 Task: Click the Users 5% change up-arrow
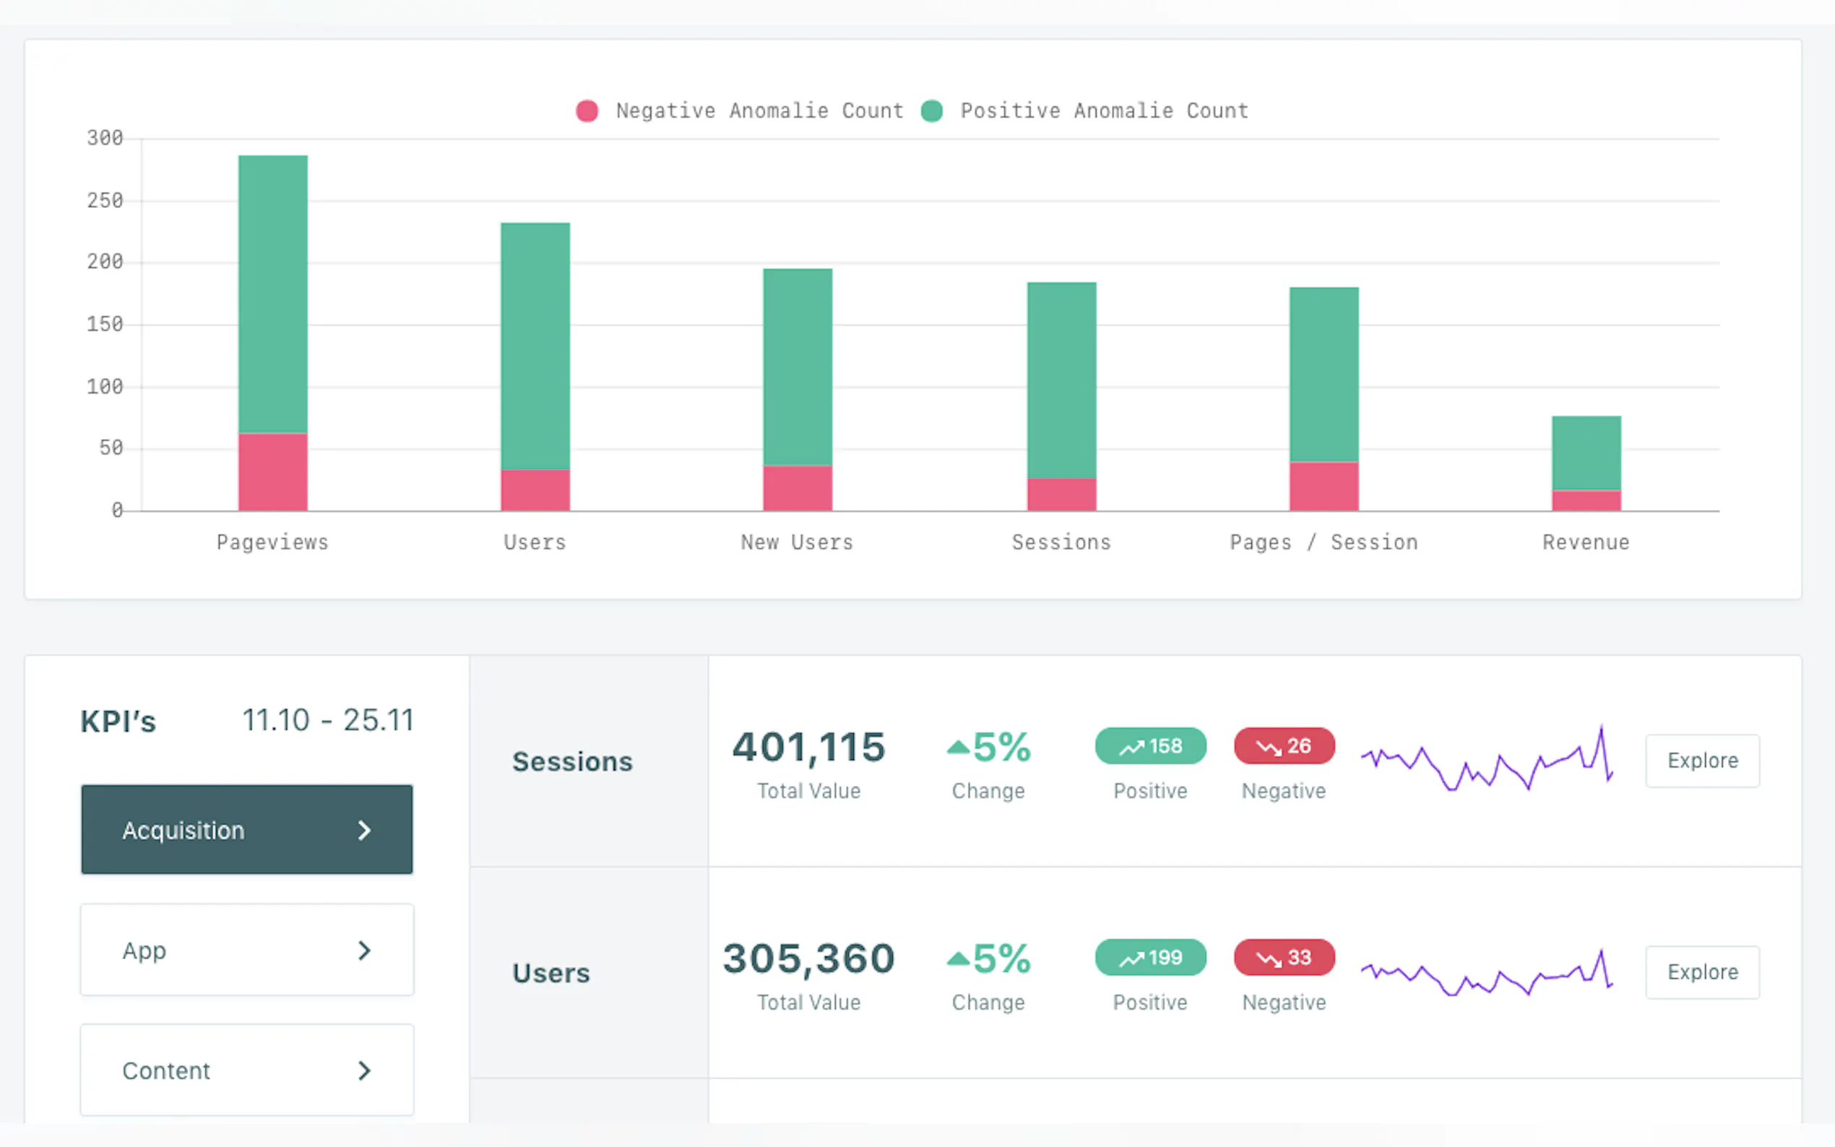[958, 959]
